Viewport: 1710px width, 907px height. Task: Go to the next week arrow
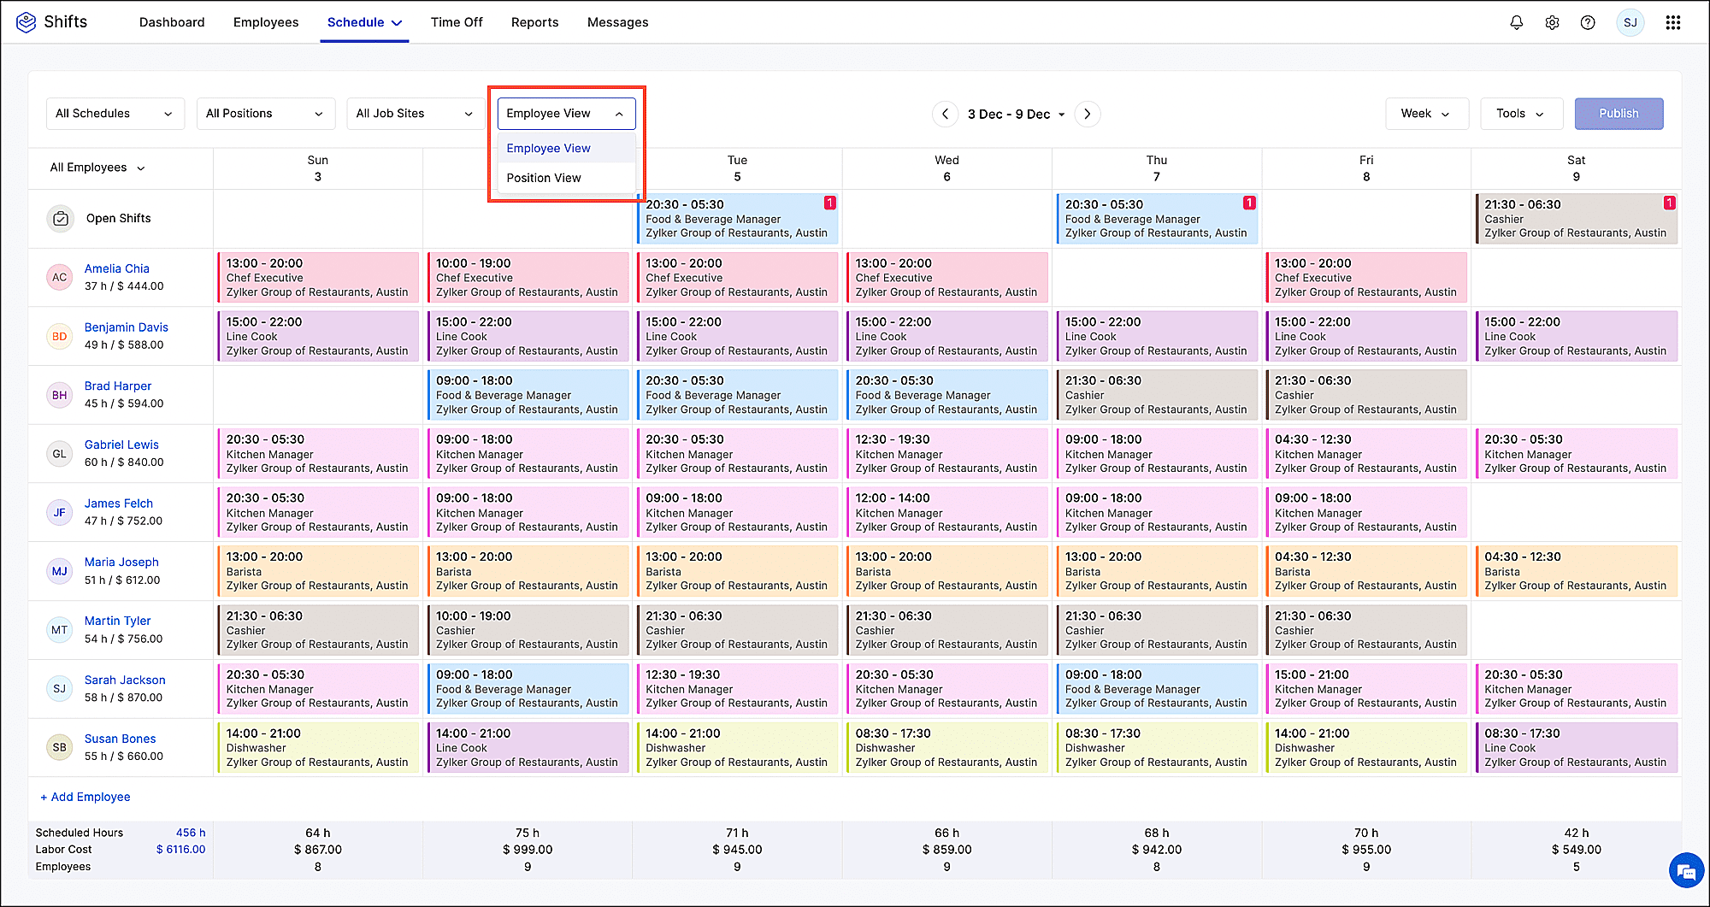[1088, 114]
